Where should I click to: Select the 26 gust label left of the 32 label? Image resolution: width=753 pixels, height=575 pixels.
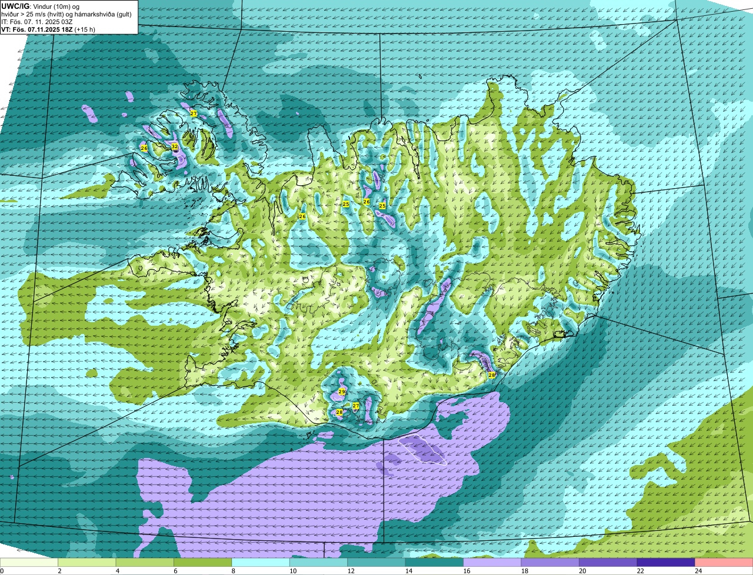tap(144, 148)
